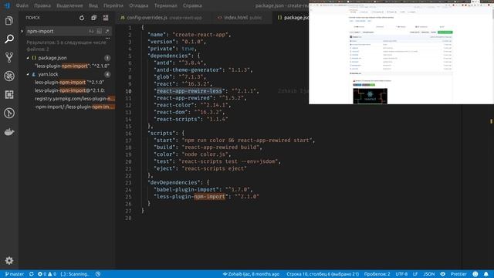Open errors and warnings count in status bar
The width and height of the screenshot is (494, 278).
click(x=47, y=274)
